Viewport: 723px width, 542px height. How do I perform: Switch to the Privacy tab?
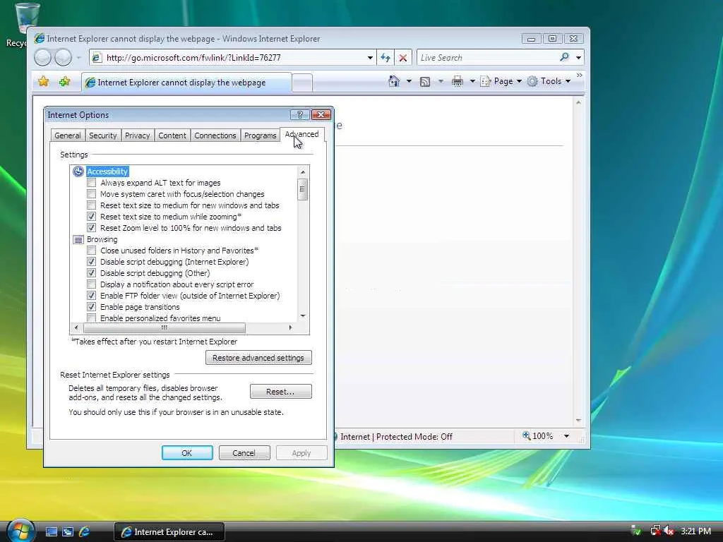pyautogui.click(x=138, y=135)
